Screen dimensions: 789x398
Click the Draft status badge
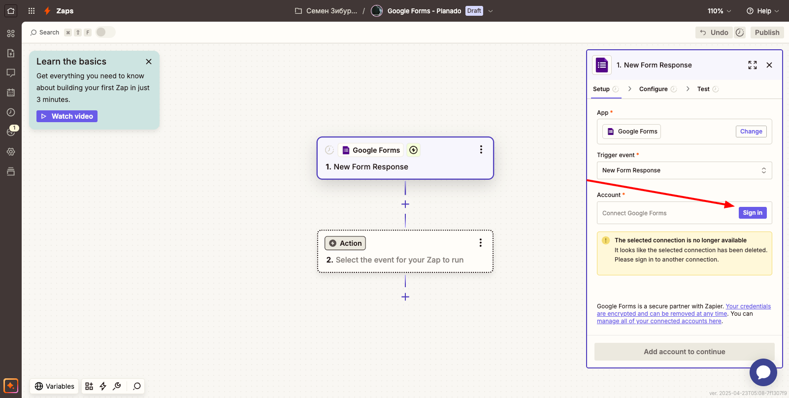click(x=474, y=11)
